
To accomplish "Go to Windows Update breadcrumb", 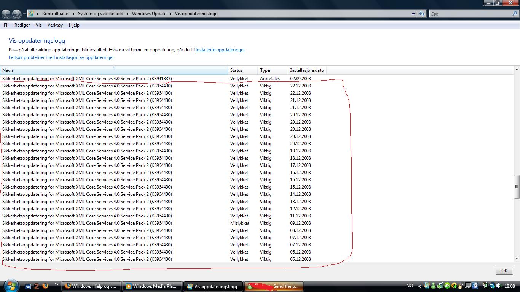I will click(149, 14).
